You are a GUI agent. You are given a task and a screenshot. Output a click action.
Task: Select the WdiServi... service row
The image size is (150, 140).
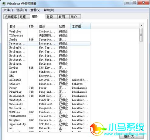click(49, 108)
